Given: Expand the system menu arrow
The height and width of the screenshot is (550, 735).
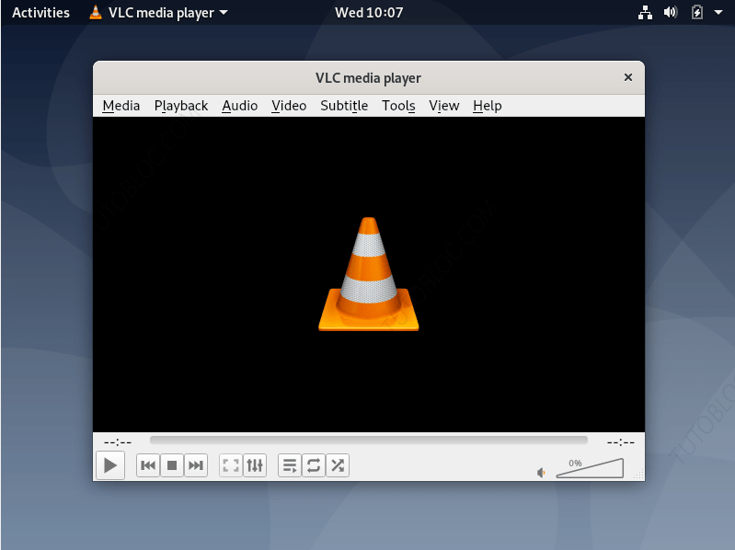Looking at the screenshot, I should coord(718,13).
